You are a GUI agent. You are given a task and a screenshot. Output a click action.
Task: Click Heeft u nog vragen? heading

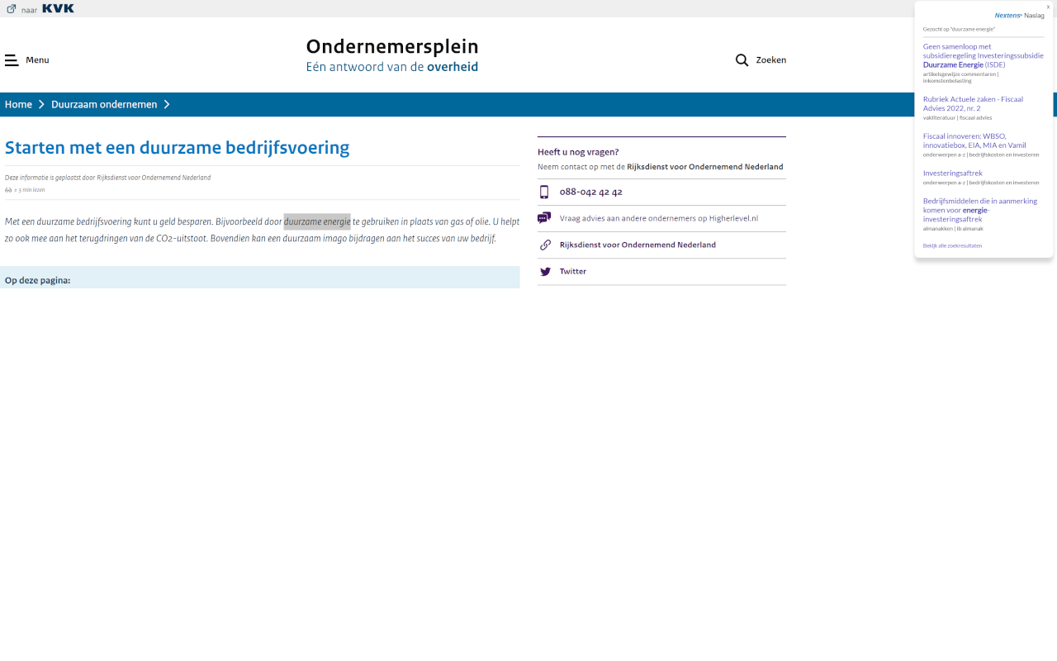pyautogui.click(x=578, y=152)
